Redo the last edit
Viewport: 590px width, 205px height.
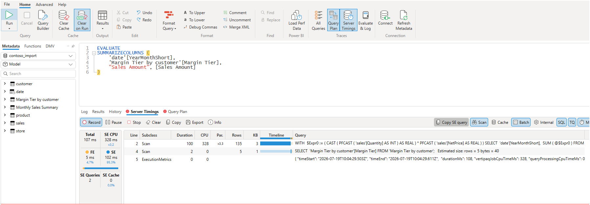click(144, 20)
